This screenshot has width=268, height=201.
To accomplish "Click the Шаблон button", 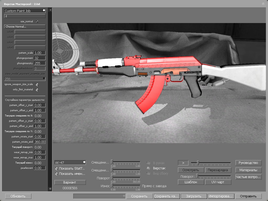I will (191, 182).
